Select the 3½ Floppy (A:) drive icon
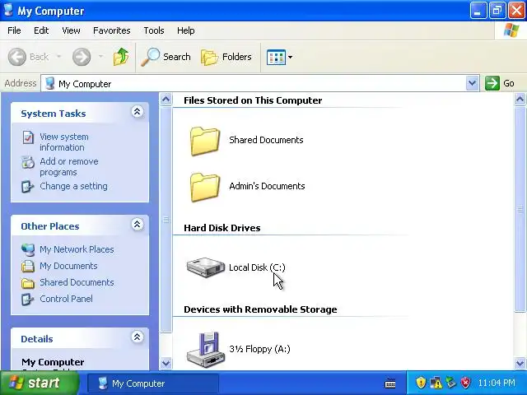Image resolution: width=527 pixels, height=395 pixels. pos(205,349)
